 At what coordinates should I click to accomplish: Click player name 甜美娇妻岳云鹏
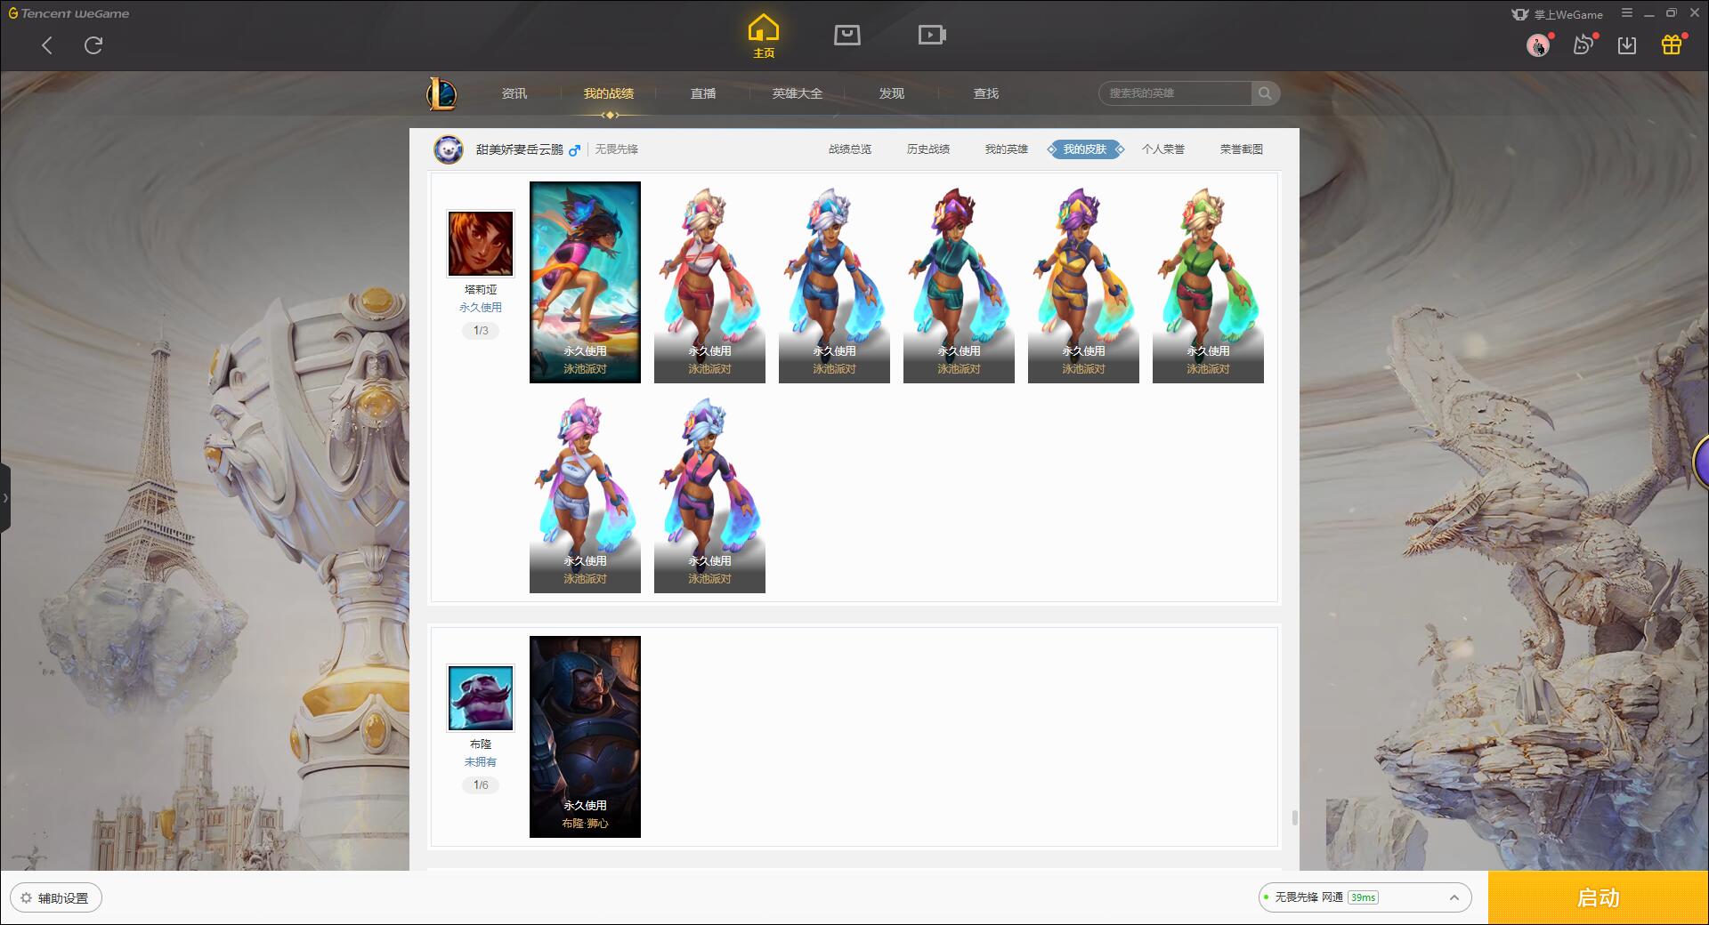coord(520,149)
